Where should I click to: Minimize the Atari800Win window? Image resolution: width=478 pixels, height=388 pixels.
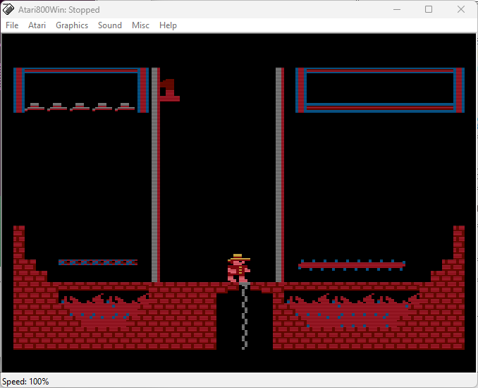397,9
